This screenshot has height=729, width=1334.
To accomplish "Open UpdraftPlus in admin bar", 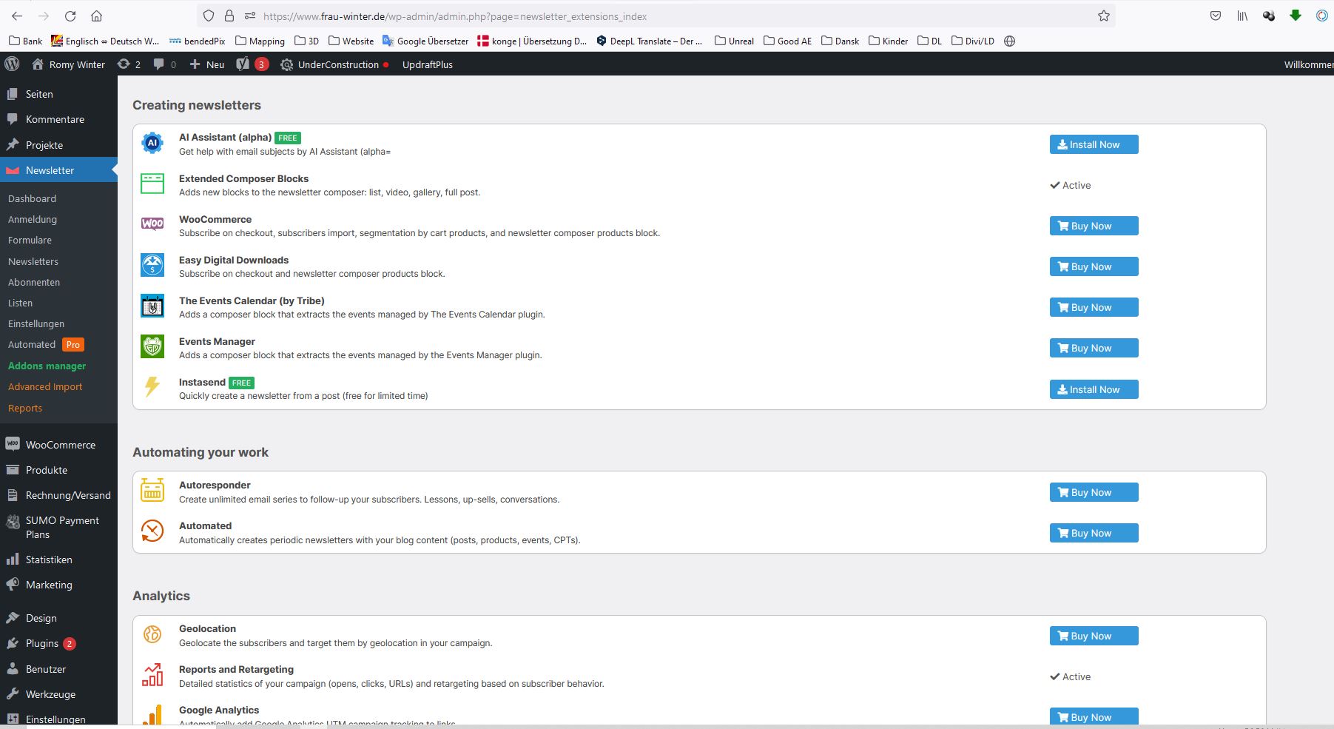I will 427,64.
